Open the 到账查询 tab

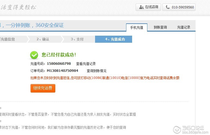pyautogui.click(x=160, y=27)
